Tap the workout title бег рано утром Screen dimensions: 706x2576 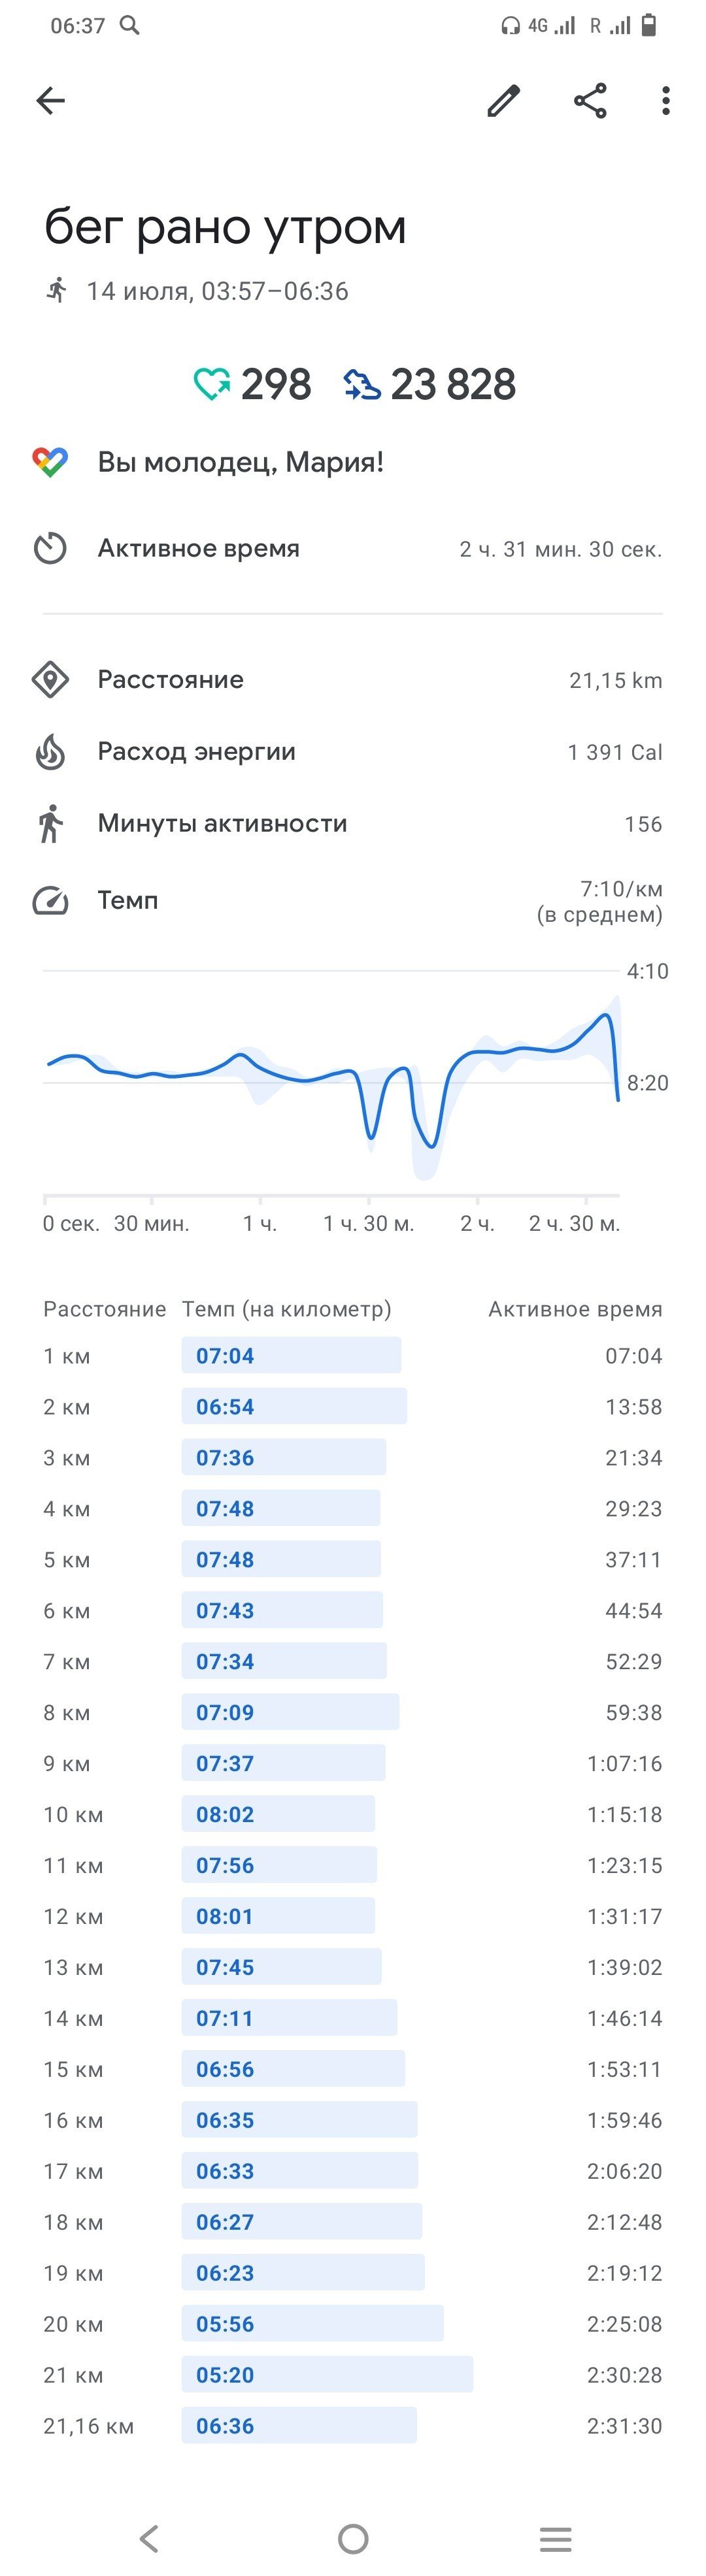click(x=225, y=227)
